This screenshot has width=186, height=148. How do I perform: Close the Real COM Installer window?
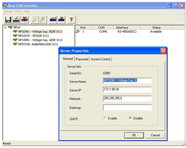[x=182, y=6]
